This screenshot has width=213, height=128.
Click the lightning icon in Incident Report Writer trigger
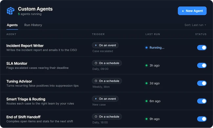coord(96,45)
